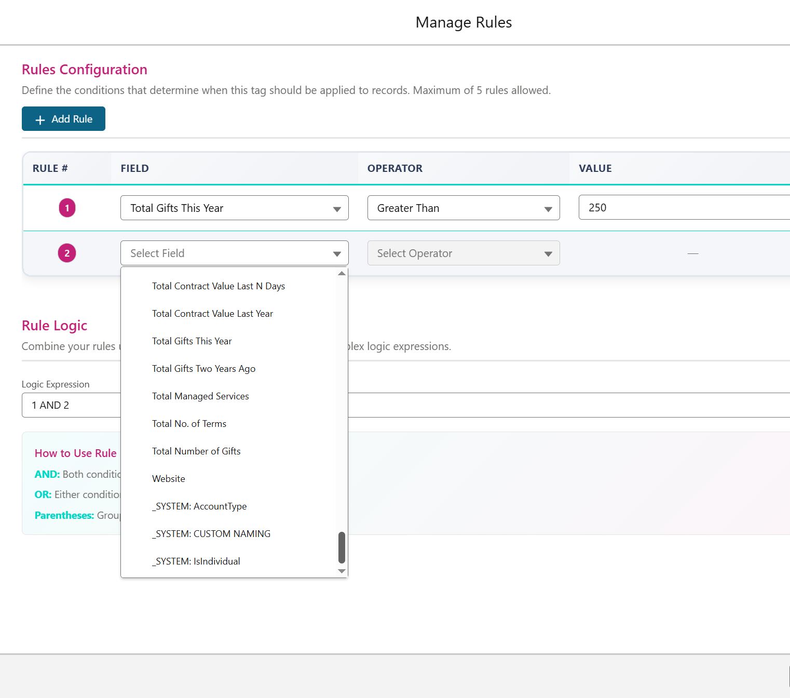Select Total Gifts This Year from list
Image resolution: width=790 pixels, height=698 pixels.
192,341
